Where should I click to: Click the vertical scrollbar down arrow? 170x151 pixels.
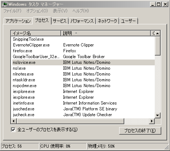(x=157, y=115)
